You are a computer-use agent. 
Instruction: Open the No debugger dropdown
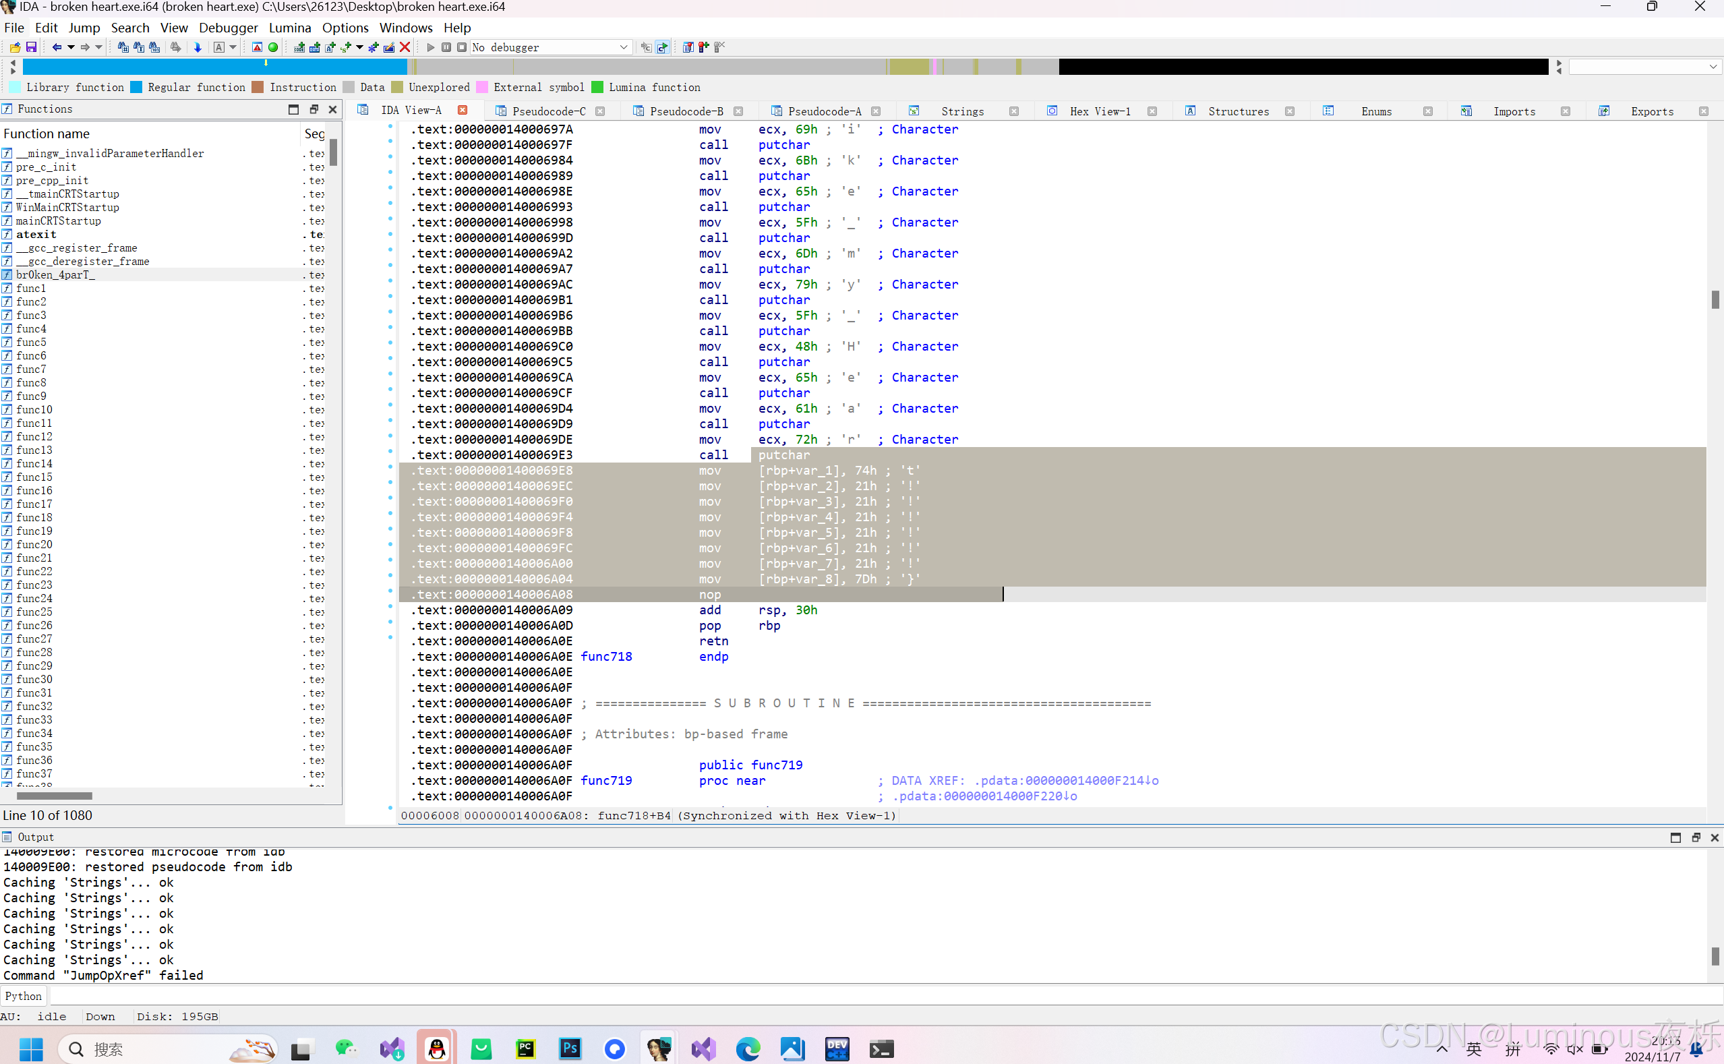[x=623, y=47]
